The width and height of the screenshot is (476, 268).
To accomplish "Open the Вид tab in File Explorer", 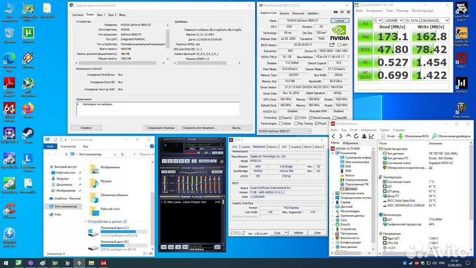I will [x=85, y=146].
